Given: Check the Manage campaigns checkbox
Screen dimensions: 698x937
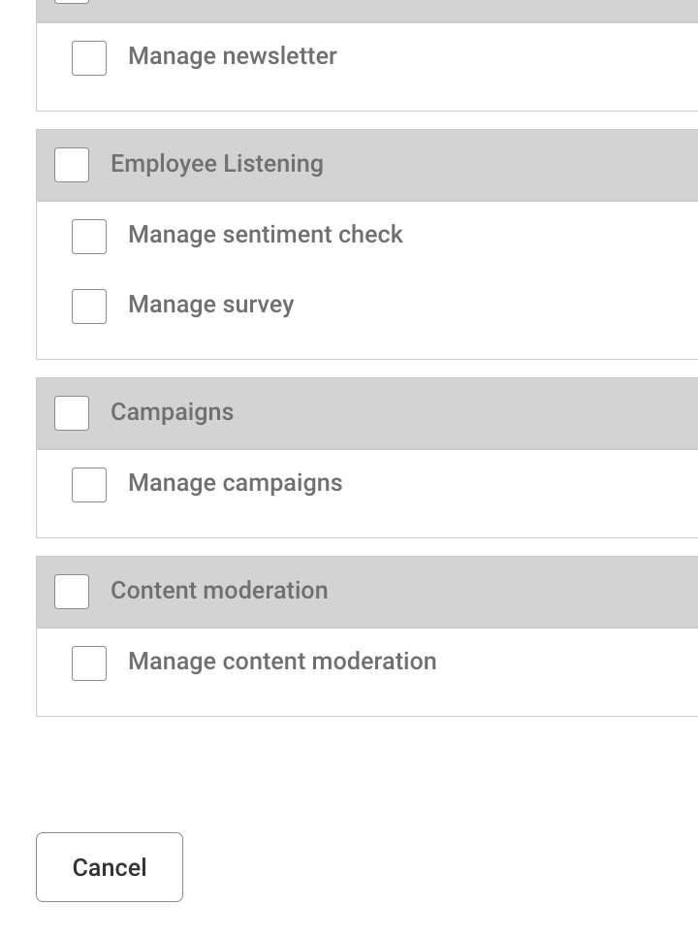Looking at the screenshot, I should pyautogui.click(x=88, y=484).
